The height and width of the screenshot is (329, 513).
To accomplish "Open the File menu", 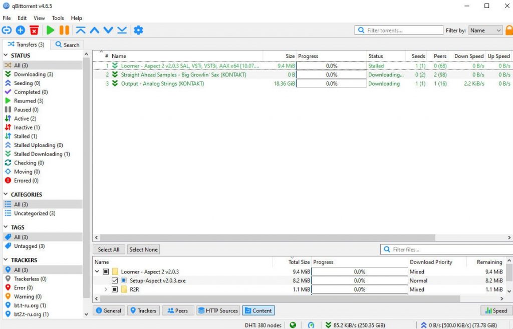I will [x=7, y=18].
